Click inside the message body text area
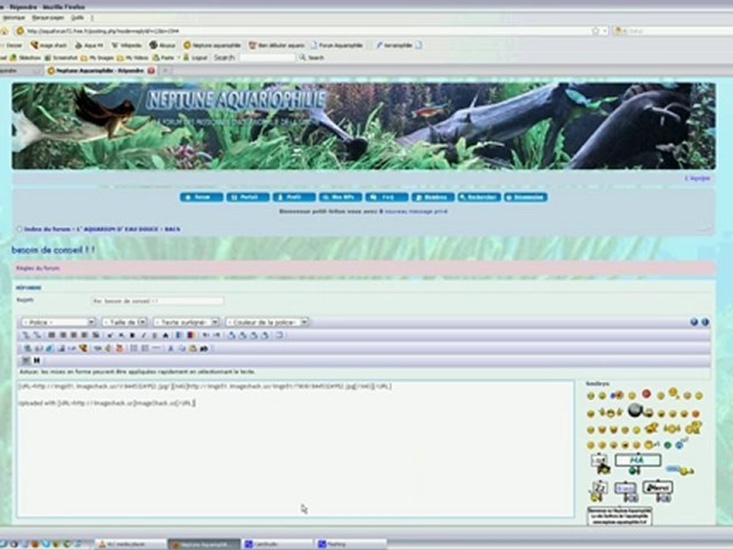This screenshot has height=550, width=733. click(295, 449)
